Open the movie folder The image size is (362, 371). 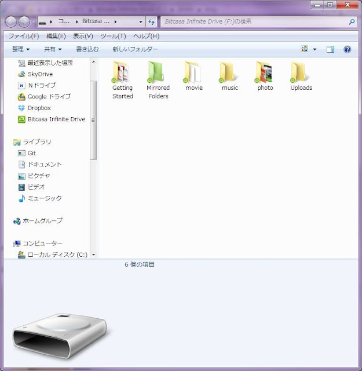point(194,76)
